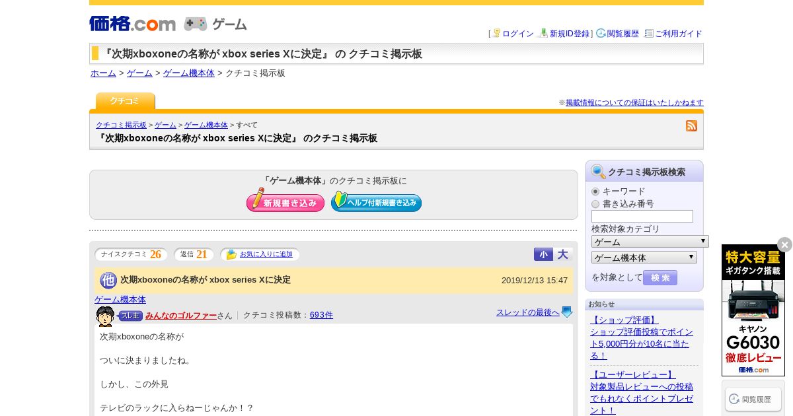
Task: Set text size to 大
Action: (x=563, y=254)
